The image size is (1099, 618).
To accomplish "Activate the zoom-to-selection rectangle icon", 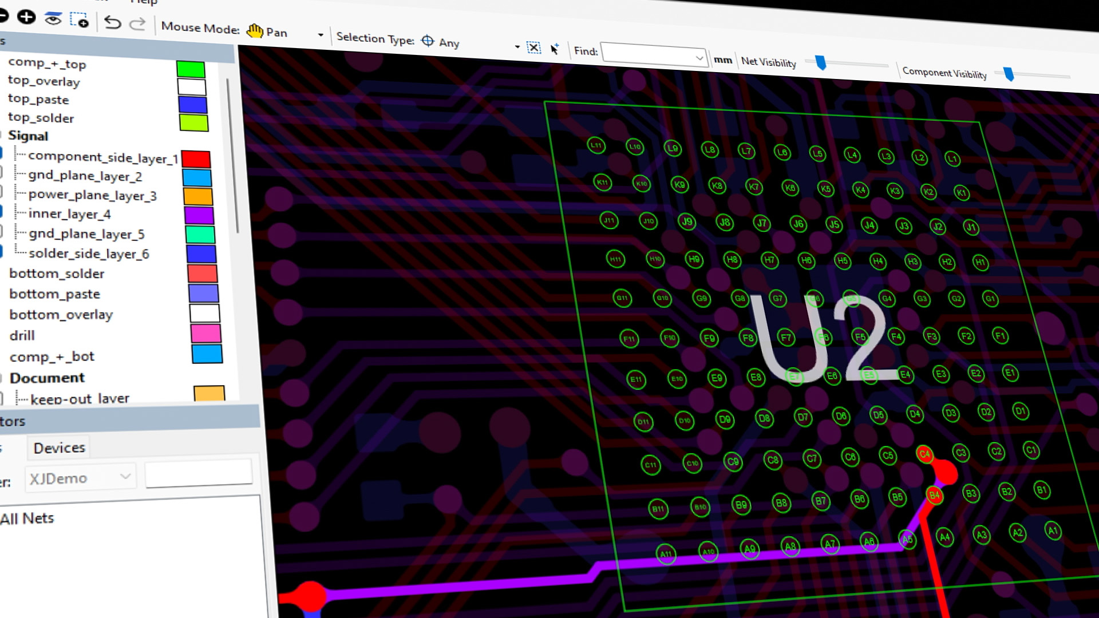I will tap(79, 20).
